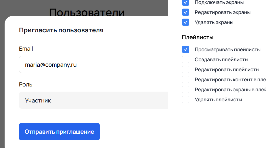
Task: Disable the Удалять экраны checkbox
Action: point(186,22)
